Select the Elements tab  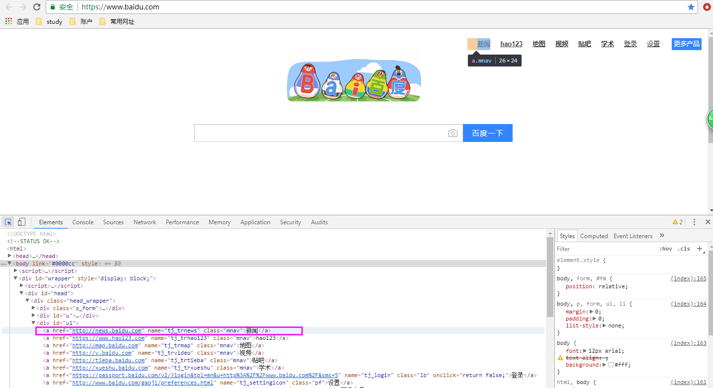51,222
